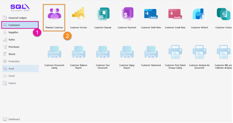Open Customer Aging Report
The height and width of the screenshot is (123, 233).
coord(127,52)
